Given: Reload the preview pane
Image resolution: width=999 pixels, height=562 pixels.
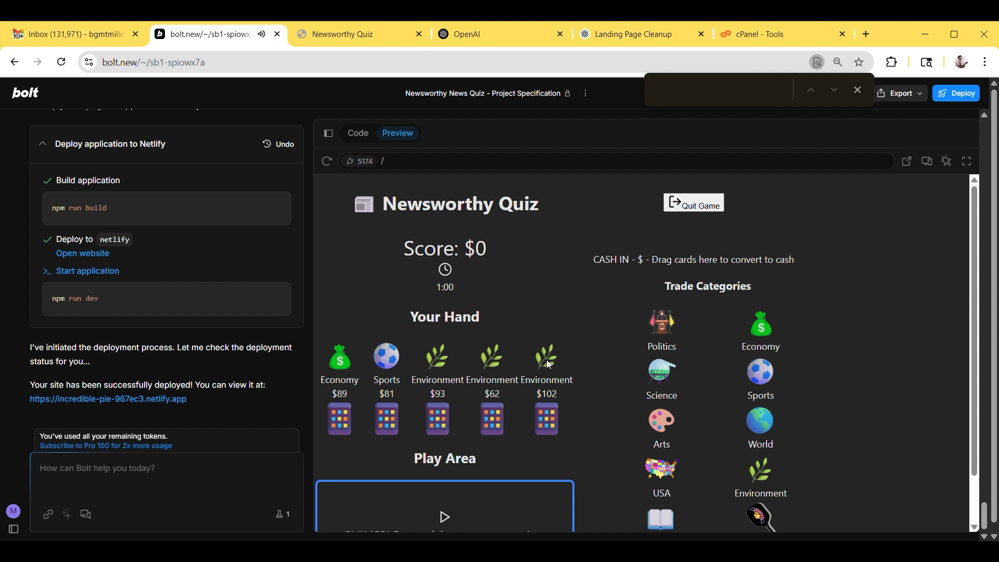Looking at the screenshot, I should tap(327, 161).
